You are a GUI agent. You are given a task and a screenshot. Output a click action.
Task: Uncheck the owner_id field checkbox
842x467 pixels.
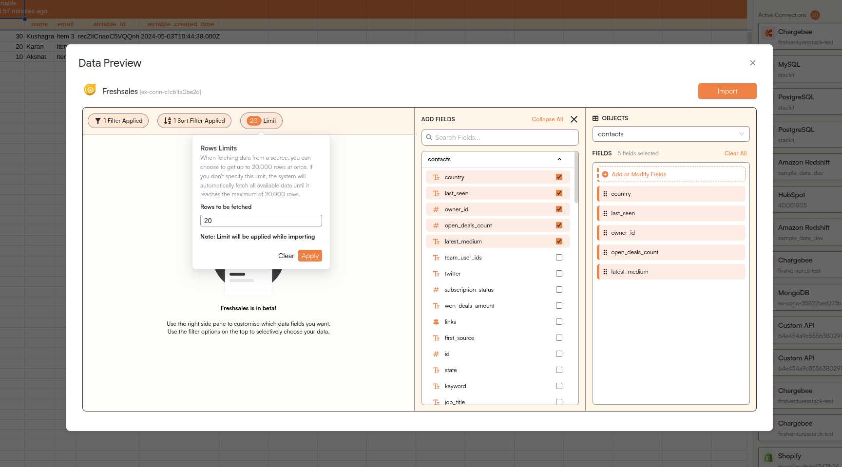(x=559, y=209)
